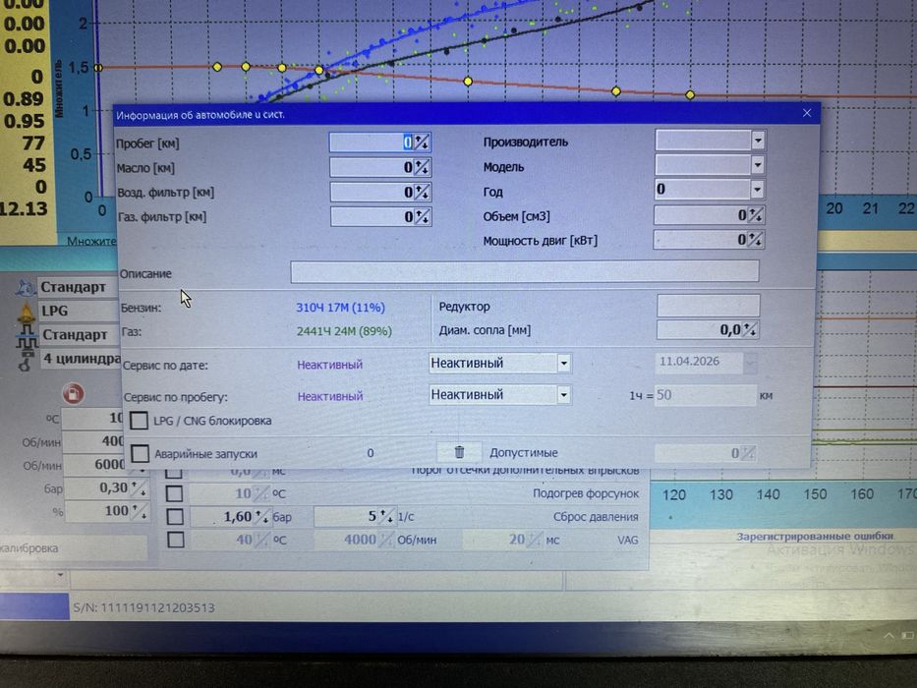Image resolution: width=917 pixels, height=688 pixels.
Task: Click the gas time 2441Ч 24М (89%)
Action: (344, 332)
